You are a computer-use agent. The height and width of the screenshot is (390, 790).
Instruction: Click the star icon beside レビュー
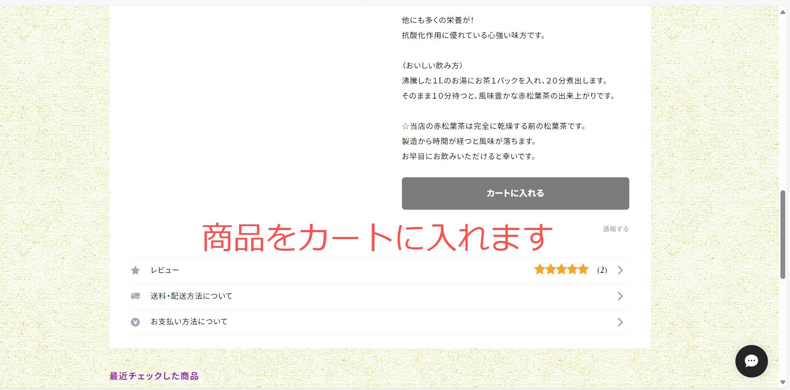[x=136, y=270]
